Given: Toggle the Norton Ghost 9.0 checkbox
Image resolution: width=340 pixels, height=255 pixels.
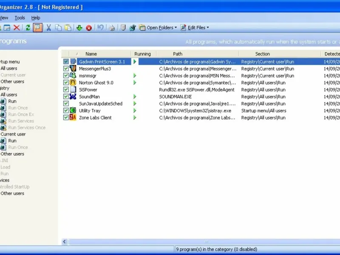Looking at the screenshot, I should pyautogui.click(x=66, y=82).
